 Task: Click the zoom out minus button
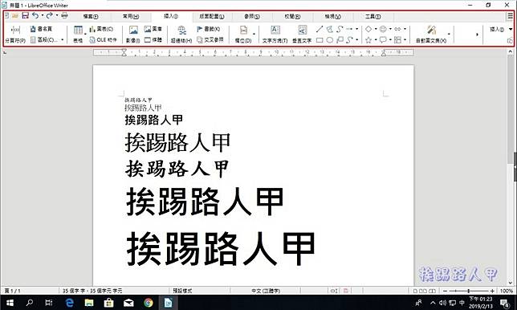pyautogui.click(x=445, y=291)
